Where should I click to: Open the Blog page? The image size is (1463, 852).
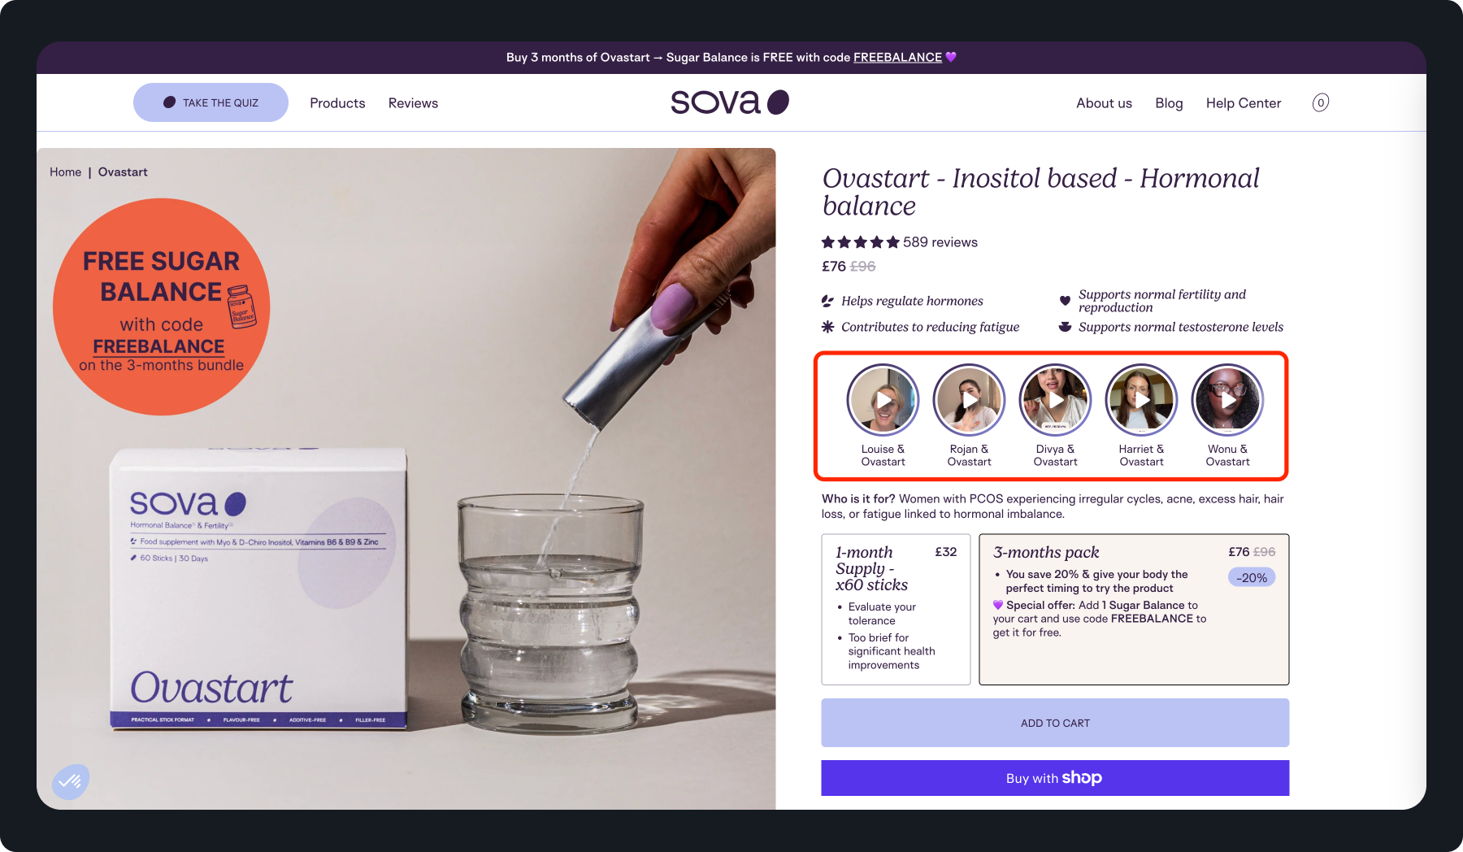(x=1169, y=103)
